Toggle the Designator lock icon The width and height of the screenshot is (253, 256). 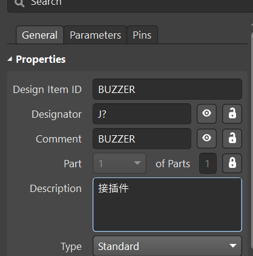coord(232,114)
